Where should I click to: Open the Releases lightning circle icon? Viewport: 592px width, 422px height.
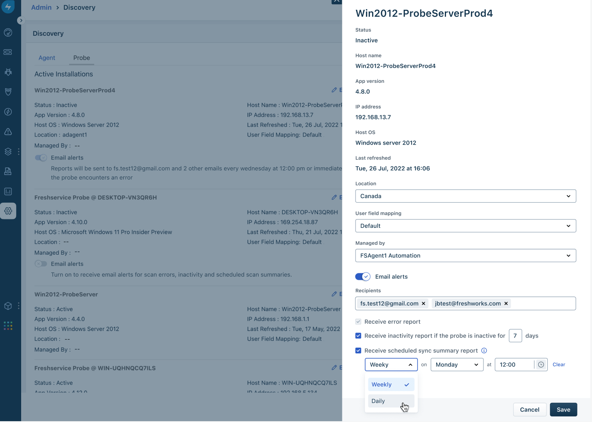click(8, 112)
